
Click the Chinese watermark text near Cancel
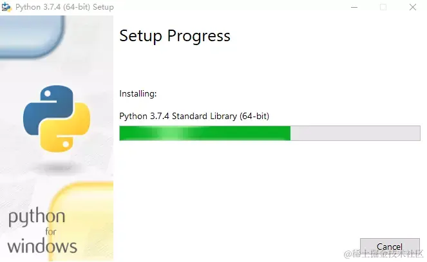point(383,254)
